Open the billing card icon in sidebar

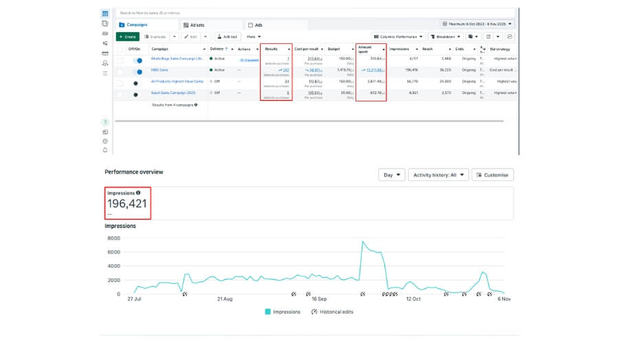click(x=105, y=53)
